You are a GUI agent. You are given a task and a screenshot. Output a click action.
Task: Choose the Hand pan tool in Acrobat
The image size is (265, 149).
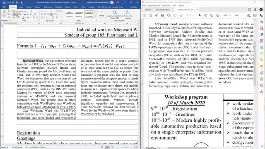tap(206, 15)
